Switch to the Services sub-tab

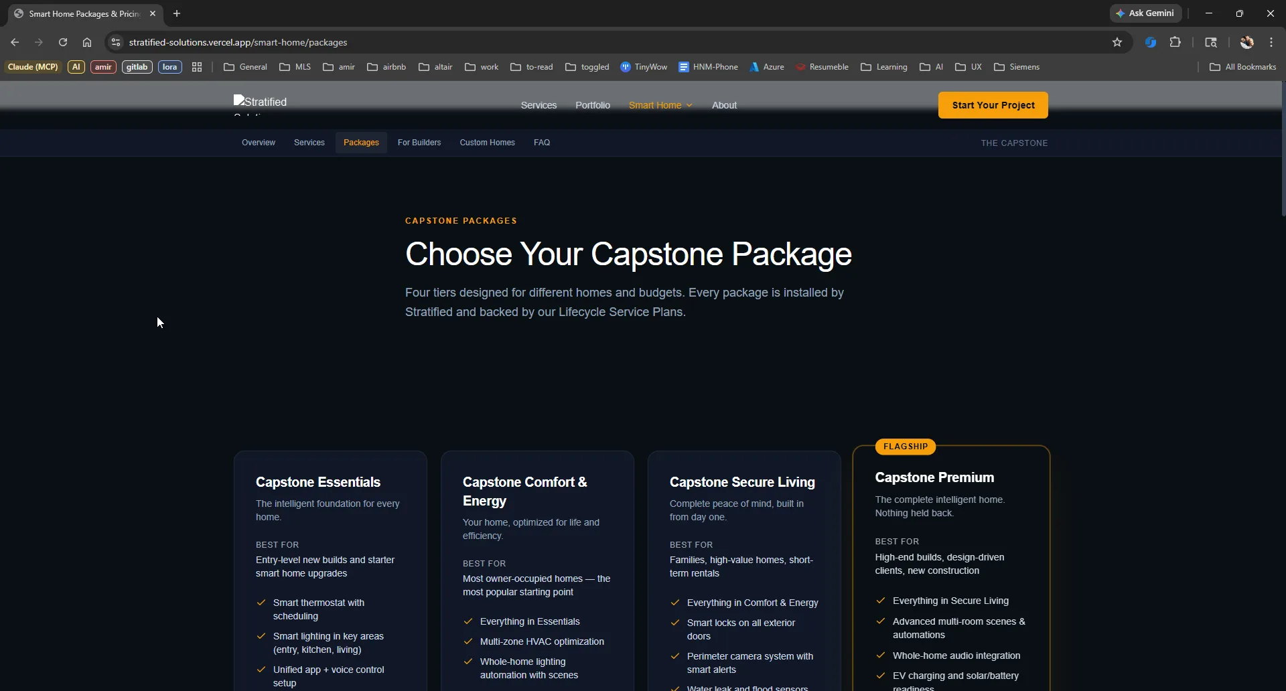309,143
